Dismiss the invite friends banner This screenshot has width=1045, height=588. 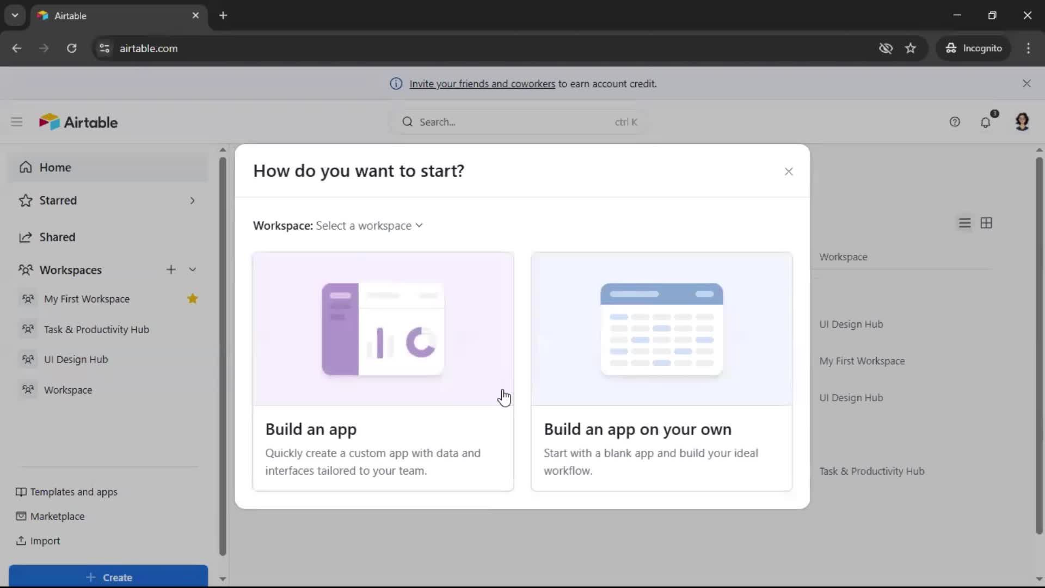pyautogui.click(x=1026, y=83)
